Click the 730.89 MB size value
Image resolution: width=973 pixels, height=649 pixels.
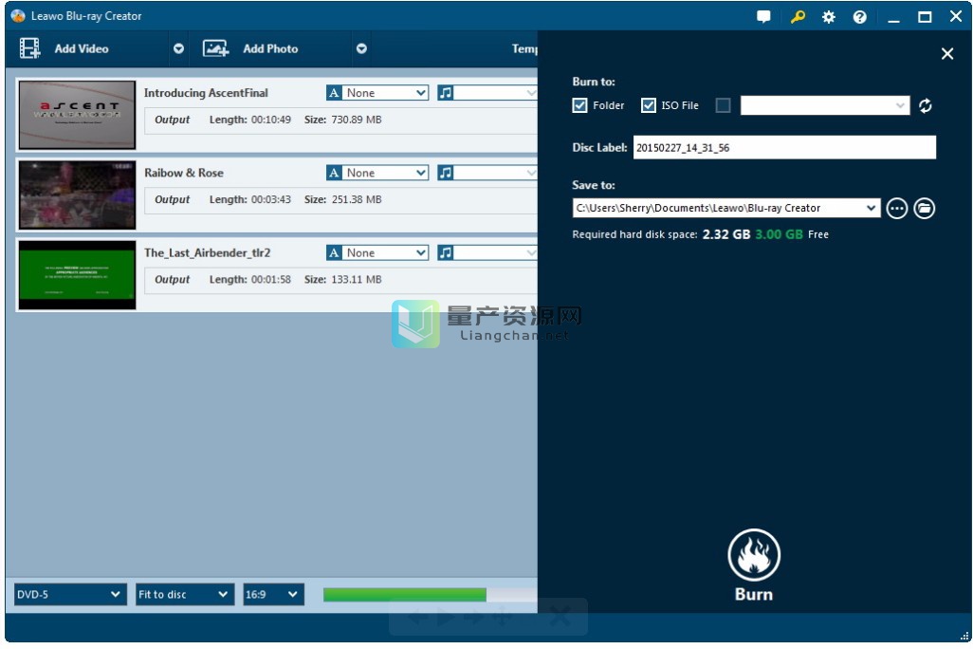pyautogui.click(x=357, y=120)
